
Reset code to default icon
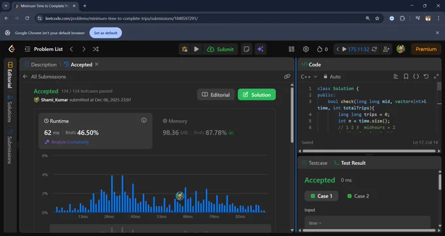(426, 76)
